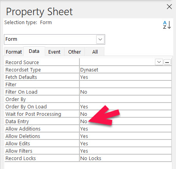This screenshot has width=176, height=169.
Task: Click the Recordset Type Dynaset field
Action: pyautogui.click(x=125, y=70)
